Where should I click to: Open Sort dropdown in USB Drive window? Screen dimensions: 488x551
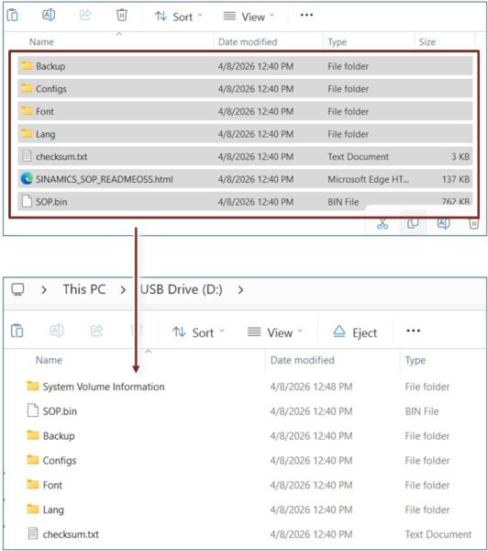click(198, 332)
